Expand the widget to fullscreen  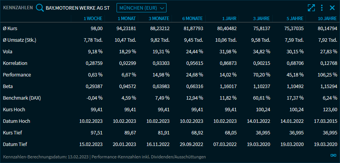(x=311, y=8)
